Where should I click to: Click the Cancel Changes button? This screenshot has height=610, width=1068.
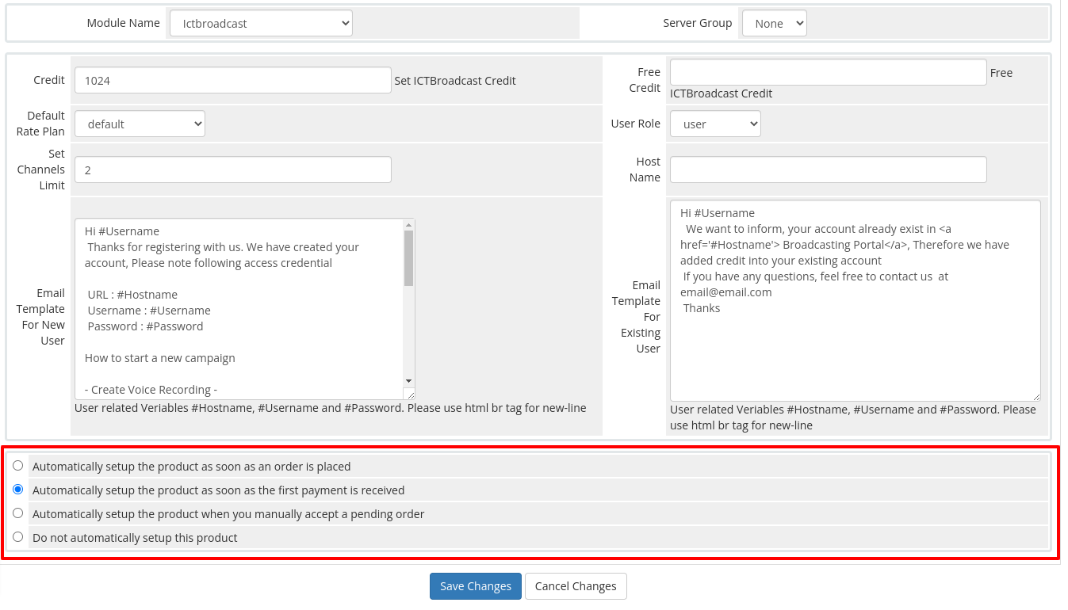576,586
